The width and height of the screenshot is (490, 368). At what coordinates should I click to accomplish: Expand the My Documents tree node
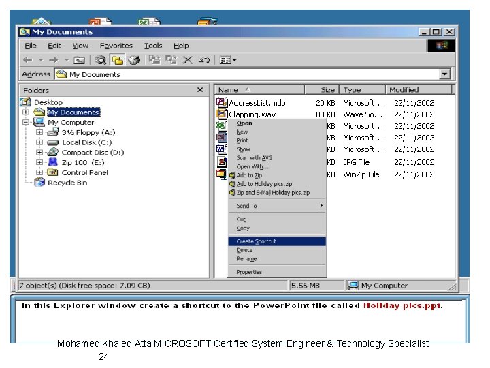pyautogui.click(x=26, y=112)
